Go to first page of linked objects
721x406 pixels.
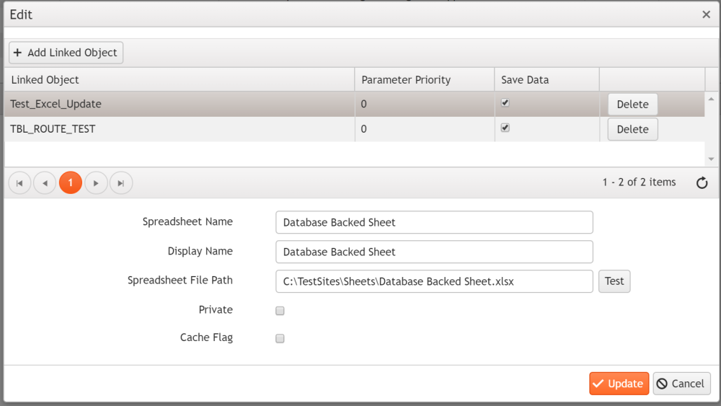pos(19,183)
